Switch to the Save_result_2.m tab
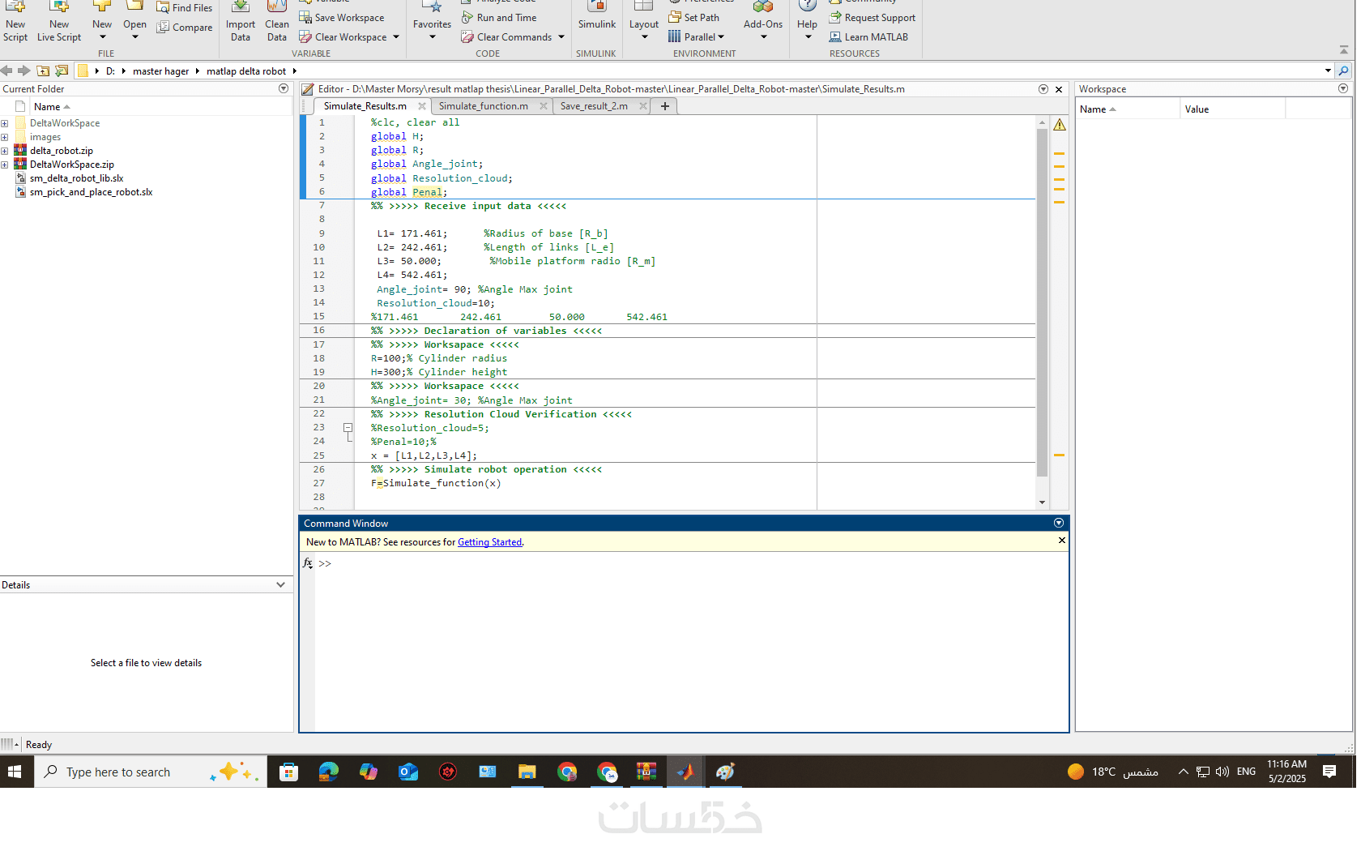This screenshot has width=1361, height=851. pyautogui.click(x=594, y=106)
